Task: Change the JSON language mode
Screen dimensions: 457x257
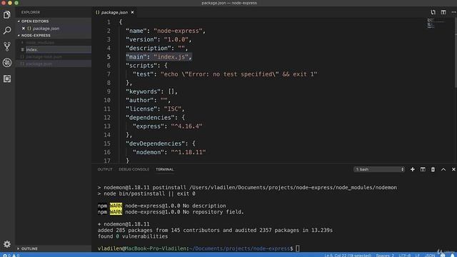Action: click(x=430, y=255)
